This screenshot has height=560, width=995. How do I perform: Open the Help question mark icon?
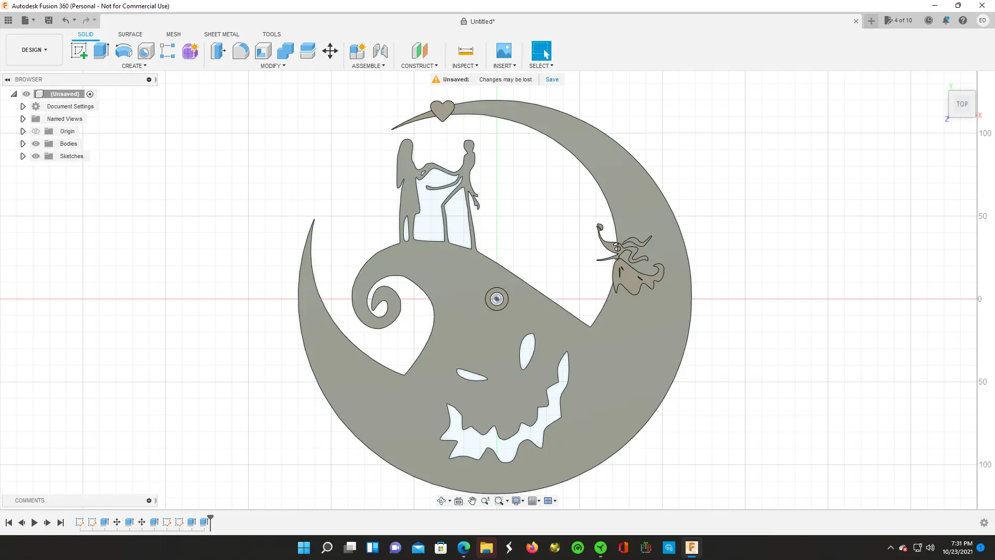click(963, 20)
